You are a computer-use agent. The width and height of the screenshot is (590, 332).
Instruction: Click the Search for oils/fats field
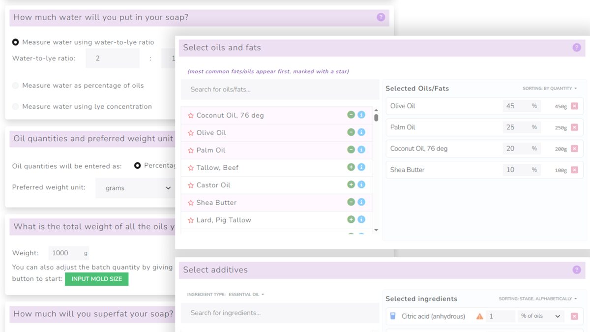[279, 90]
